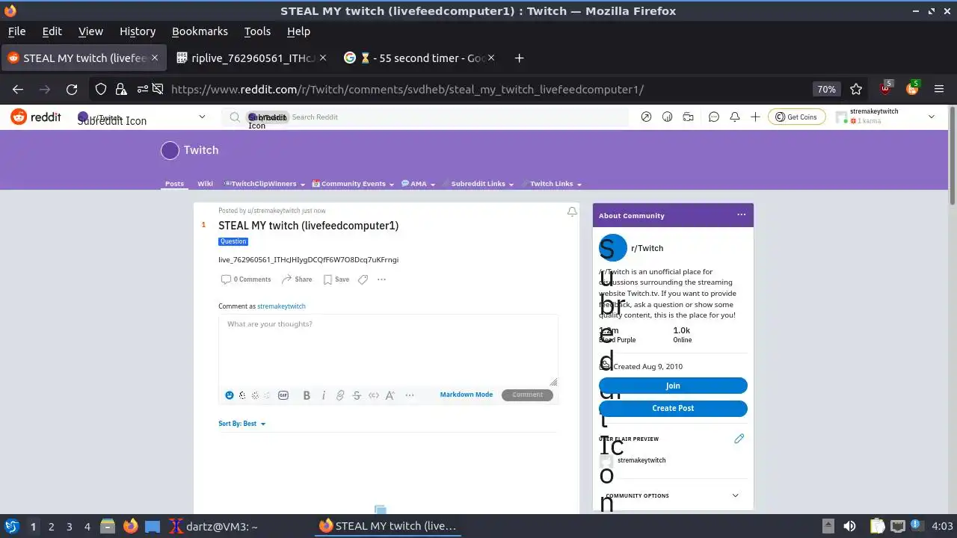Apply superscript formatting in comment editor
This screenshot has width=957, height=538.
pos(390,395)
